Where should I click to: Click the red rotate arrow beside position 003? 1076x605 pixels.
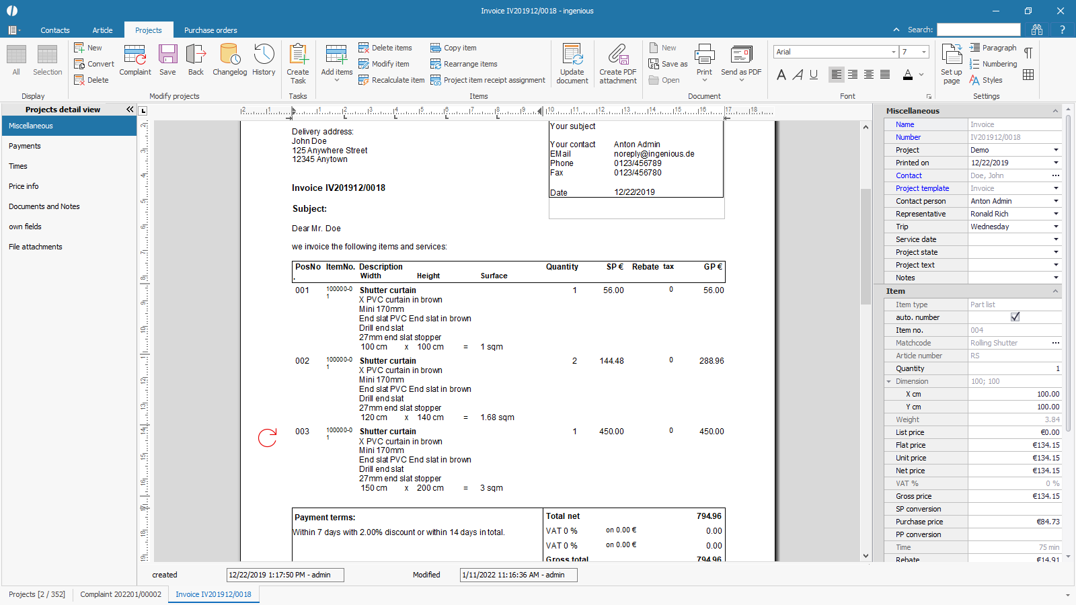pos(268,438)
